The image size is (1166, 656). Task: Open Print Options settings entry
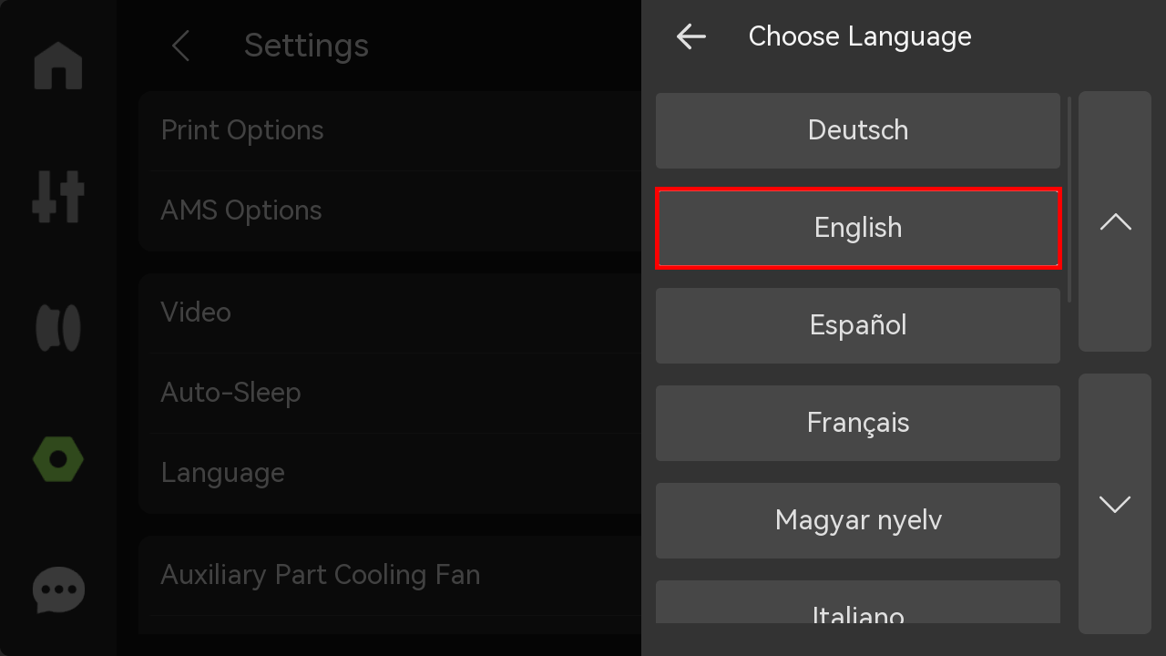tap(390, 130)
